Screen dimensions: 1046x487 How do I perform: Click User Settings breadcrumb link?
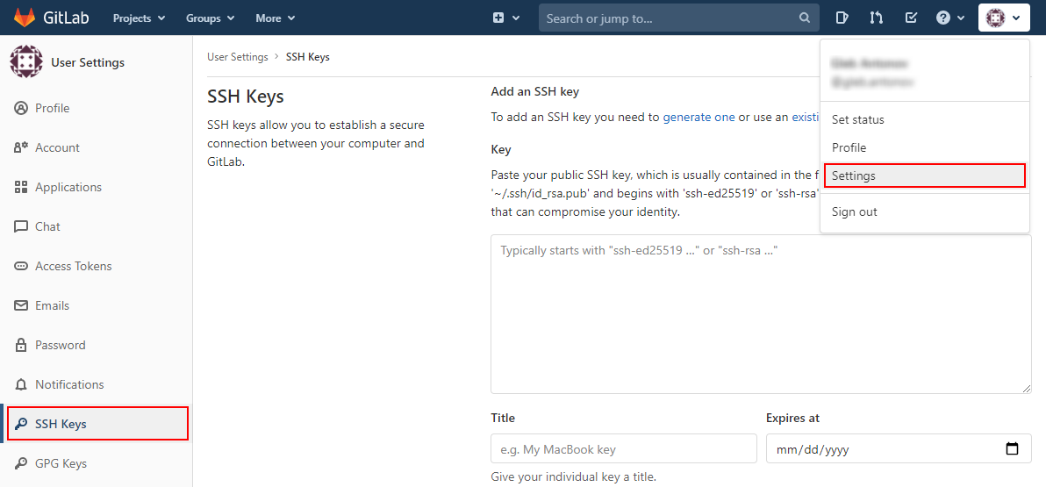coord(238,57)
